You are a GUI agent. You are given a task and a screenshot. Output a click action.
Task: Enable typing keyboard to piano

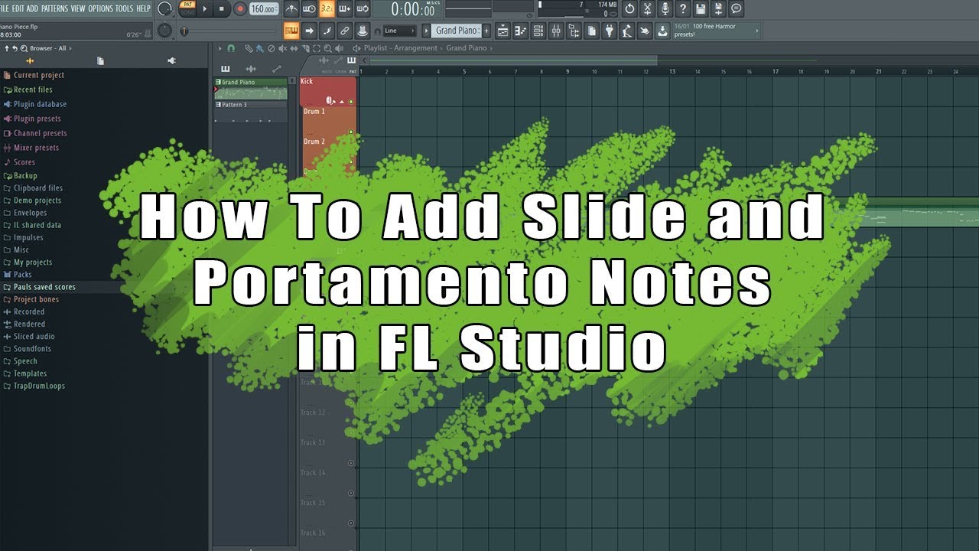click(x=291, y=31)
